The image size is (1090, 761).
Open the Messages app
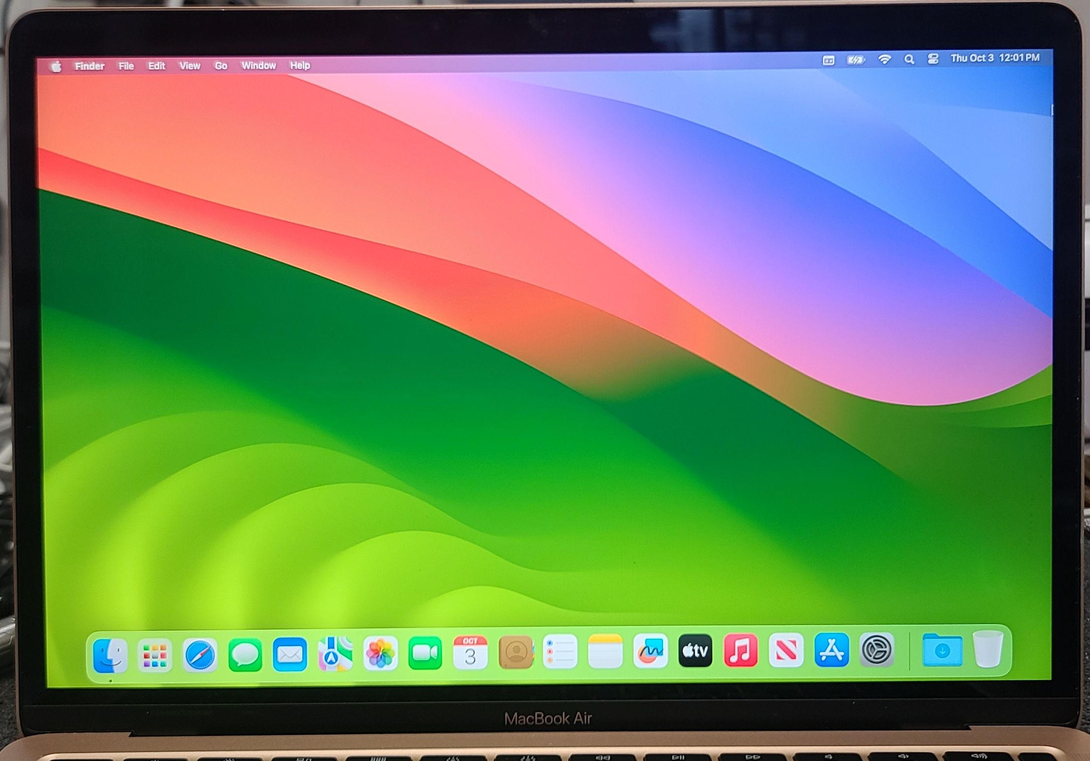245,655
